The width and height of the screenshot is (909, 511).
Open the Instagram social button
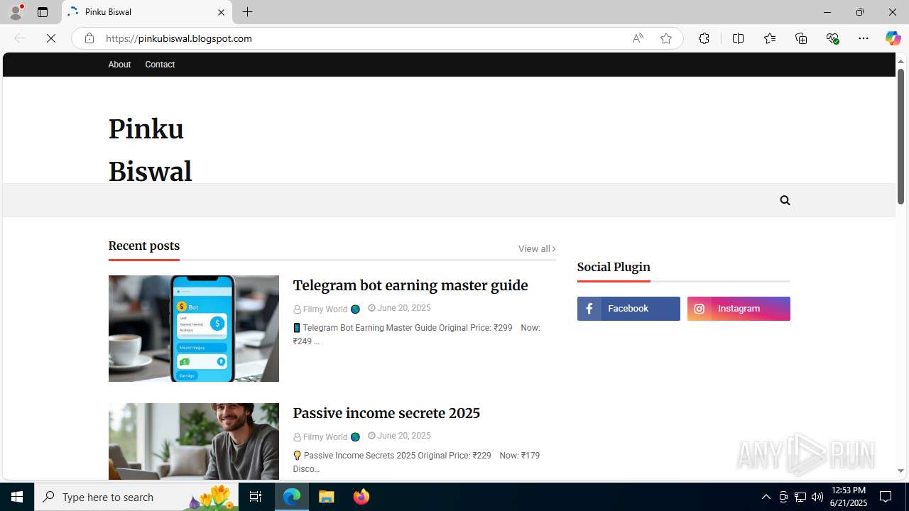[739, 309]
